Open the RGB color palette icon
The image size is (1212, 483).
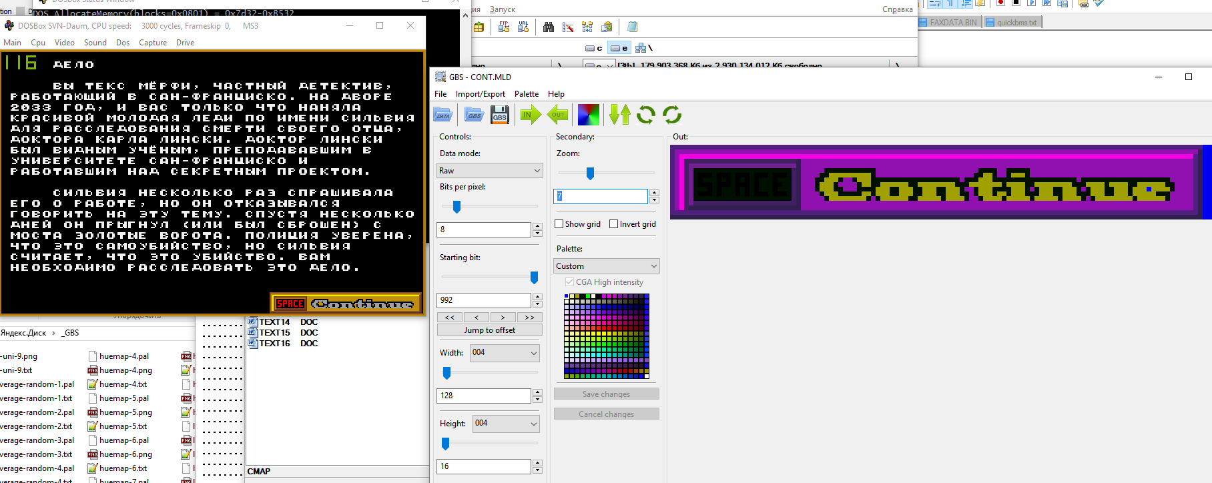[588, 115]
